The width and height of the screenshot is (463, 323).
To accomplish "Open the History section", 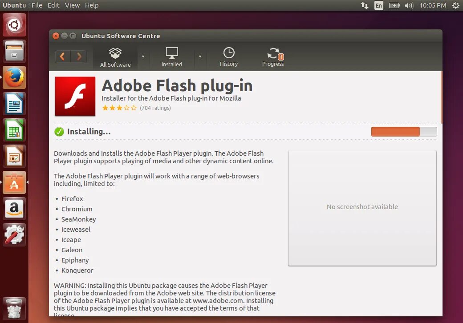I will 229,57.
